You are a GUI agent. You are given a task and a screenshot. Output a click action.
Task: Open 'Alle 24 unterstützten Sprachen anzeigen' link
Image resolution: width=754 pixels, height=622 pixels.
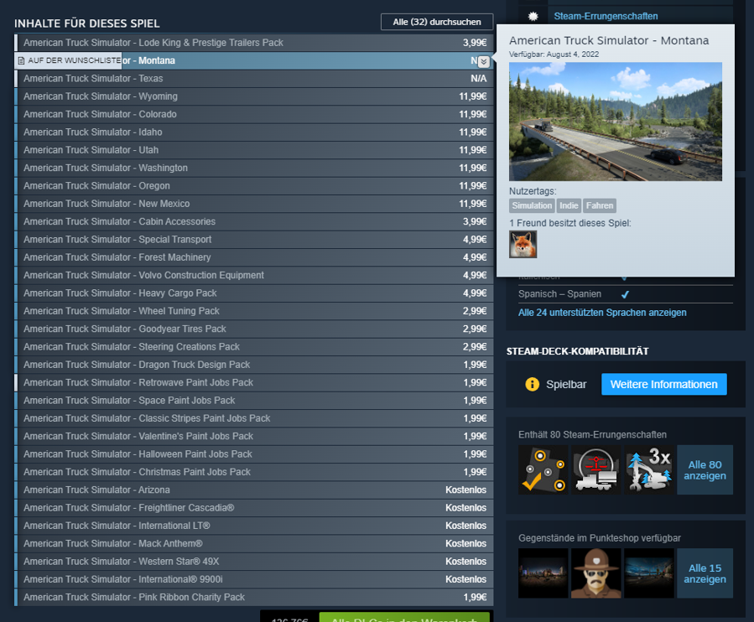click(x=602, y=313)
